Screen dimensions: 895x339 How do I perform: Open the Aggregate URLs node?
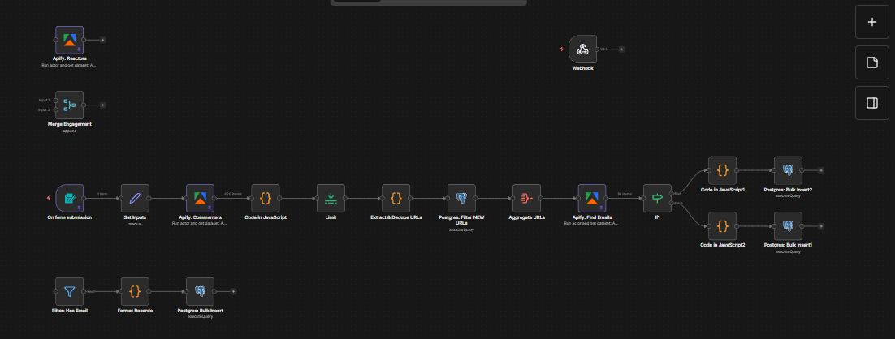526,198
